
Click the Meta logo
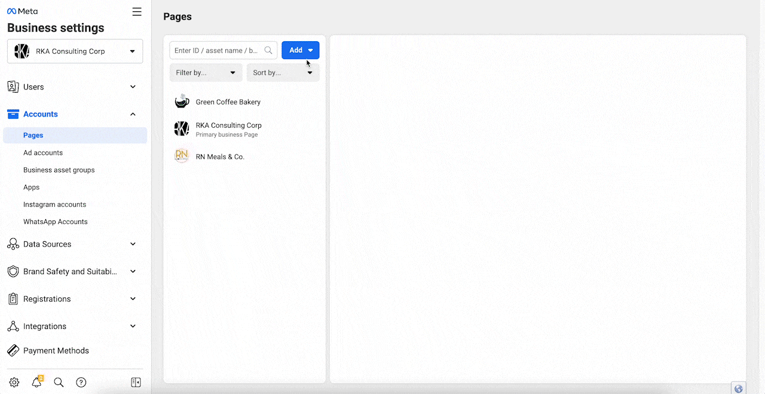pyautogui.click(x=22, y=11)
